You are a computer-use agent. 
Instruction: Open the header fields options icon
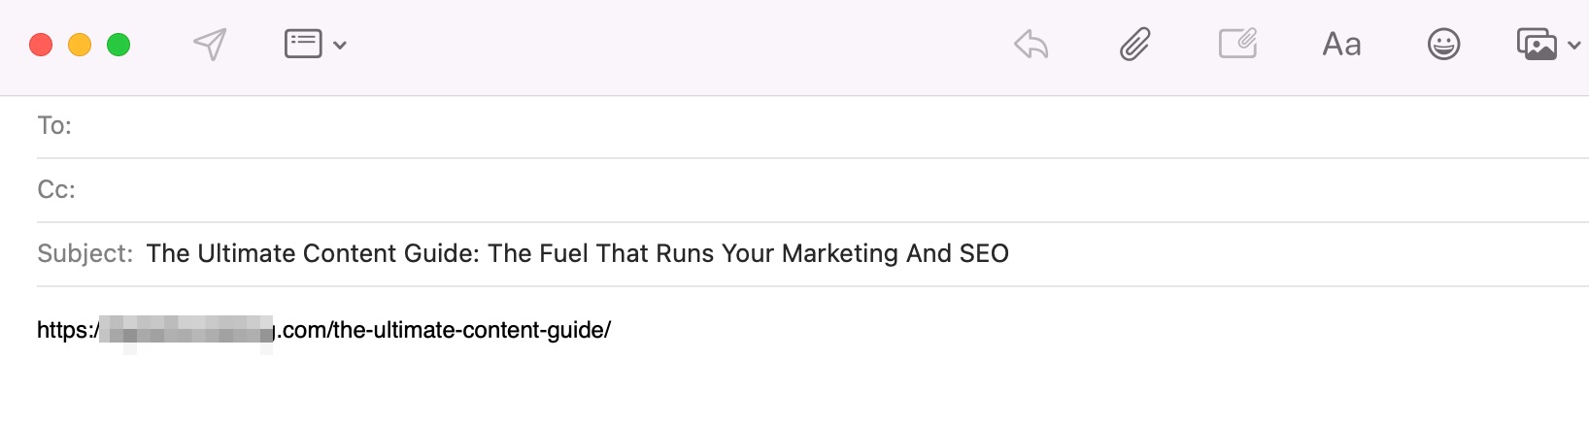tap(303, 44)
